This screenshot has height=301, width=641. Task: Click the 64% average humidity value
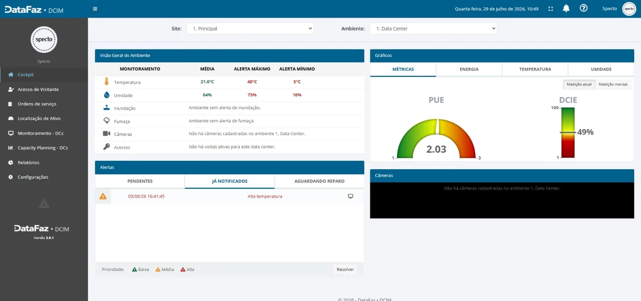tap(207, 95)
